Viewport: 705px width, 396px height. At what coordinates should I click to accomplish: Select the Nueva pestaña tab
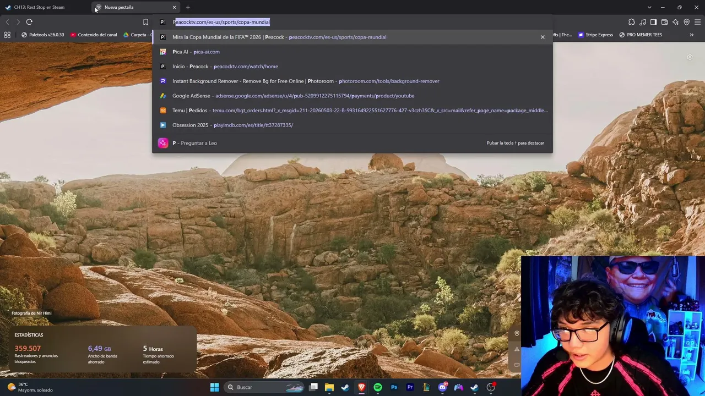click(137, 7)
